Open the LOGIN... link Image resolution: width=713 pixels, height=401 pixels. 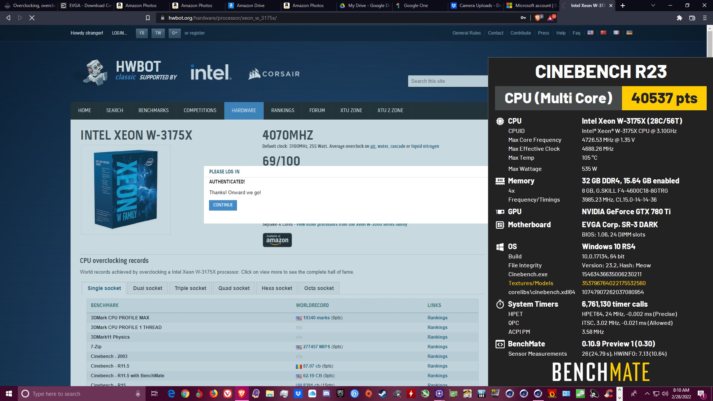click(119, 33)
